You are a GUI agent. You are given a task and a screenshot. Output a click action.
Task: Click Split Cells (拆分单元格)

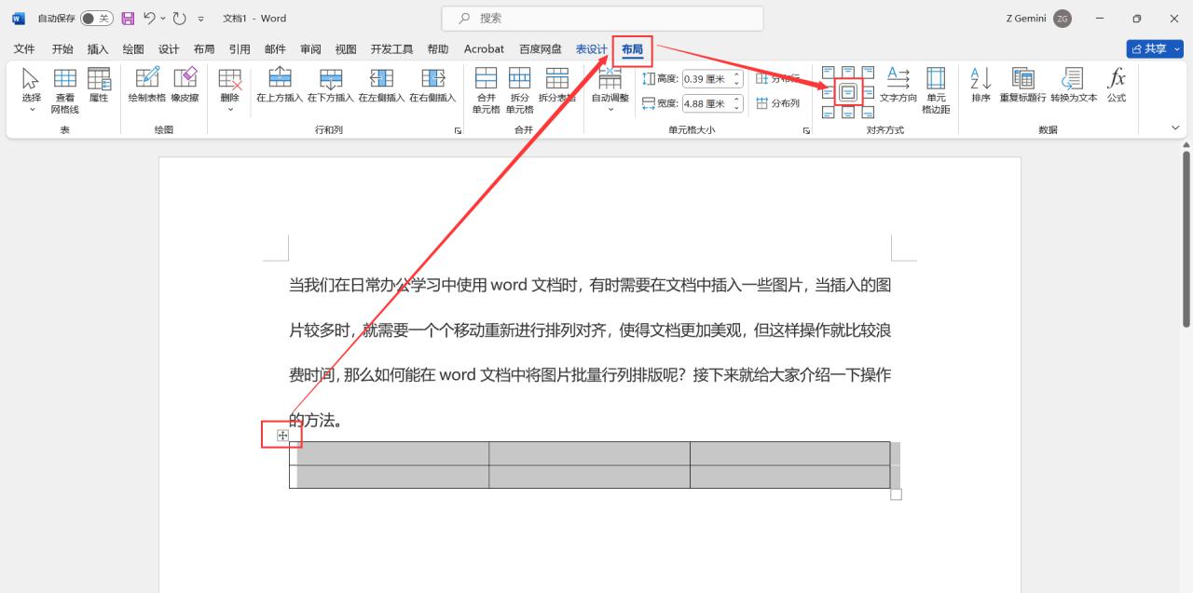(x=519, y=90)
